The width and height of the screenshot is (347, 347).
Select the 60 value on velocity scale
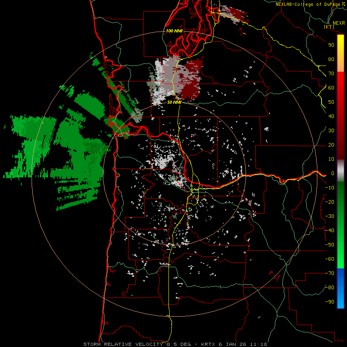[x=331, y=88]
